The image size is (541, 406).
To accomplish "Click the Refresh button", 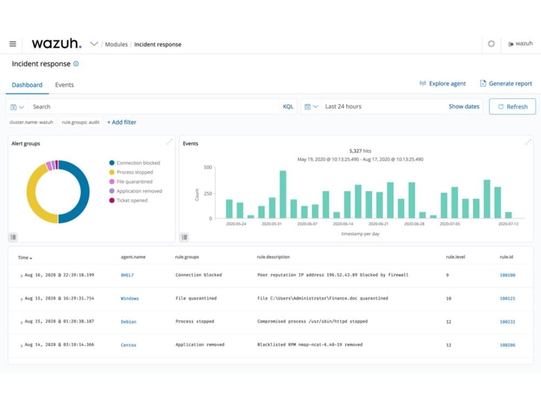I will coord(512,106).
